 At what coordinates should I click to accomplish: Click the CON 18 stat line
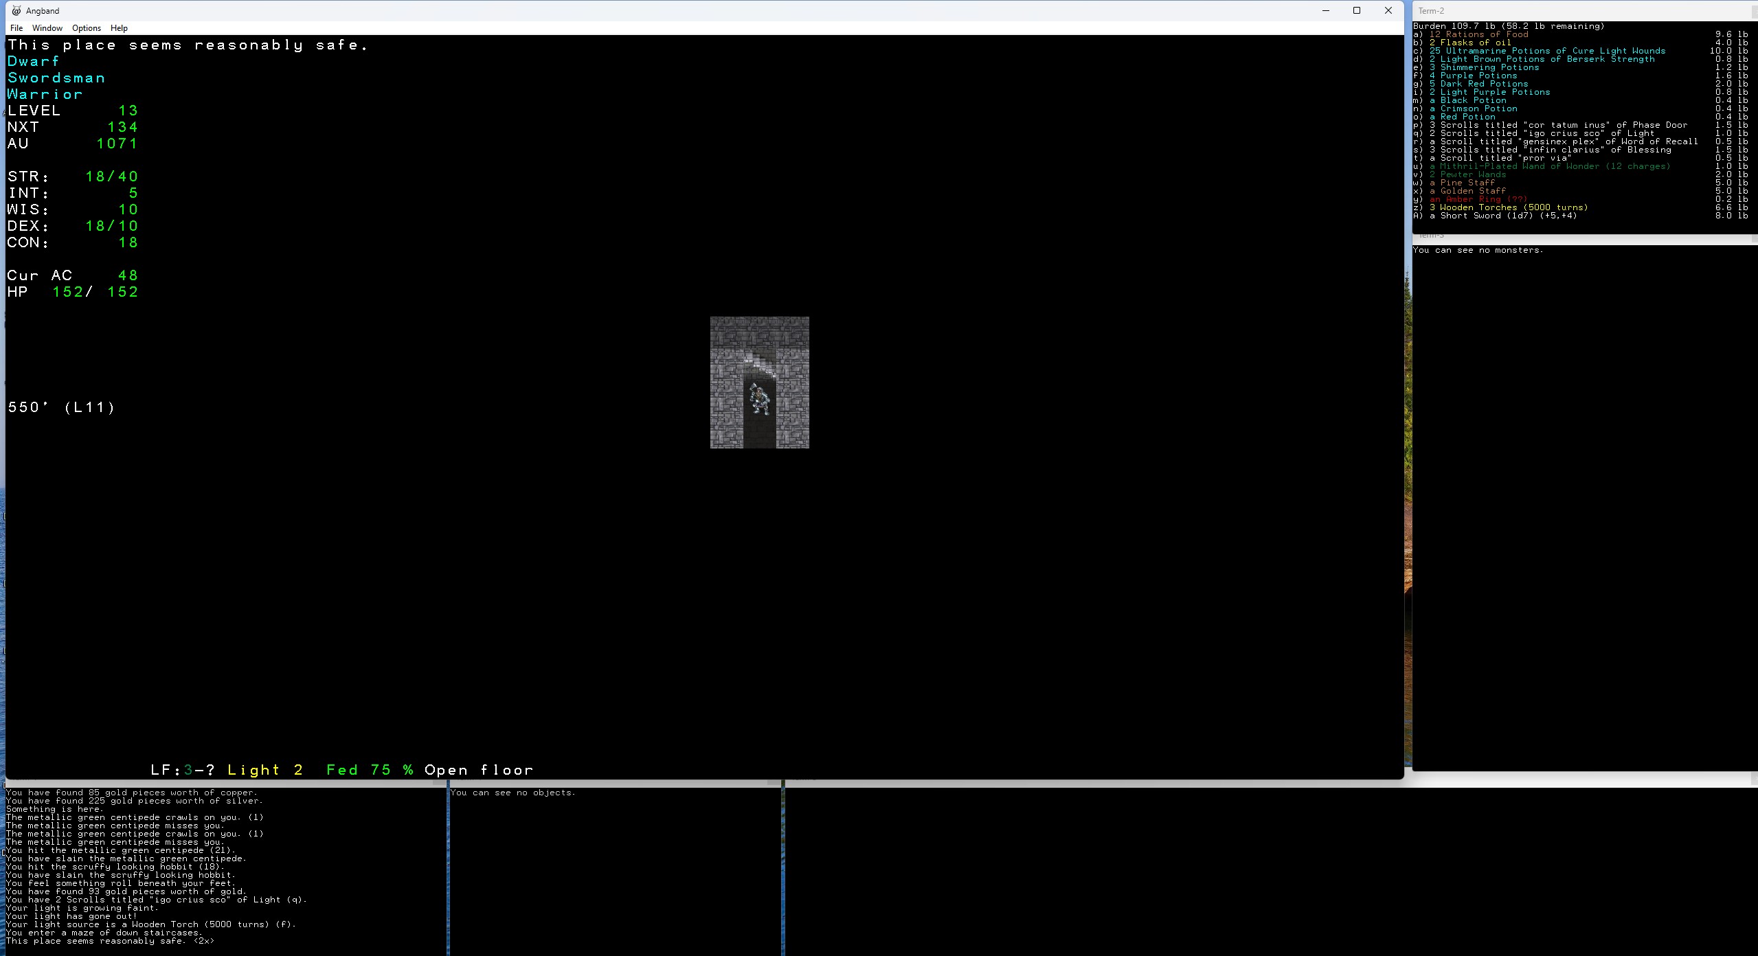[x=73, y=242]
